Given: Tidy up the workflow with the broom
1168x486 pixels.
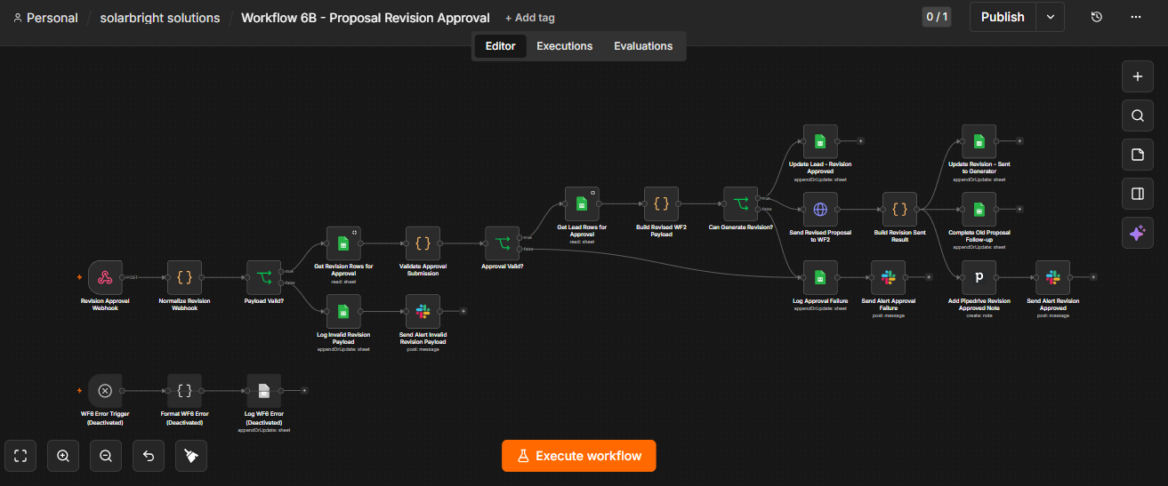Looking at the screenshot, I should click(191, 456).
